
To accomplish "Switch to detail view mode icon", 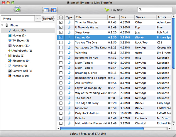I will (54, 10).
